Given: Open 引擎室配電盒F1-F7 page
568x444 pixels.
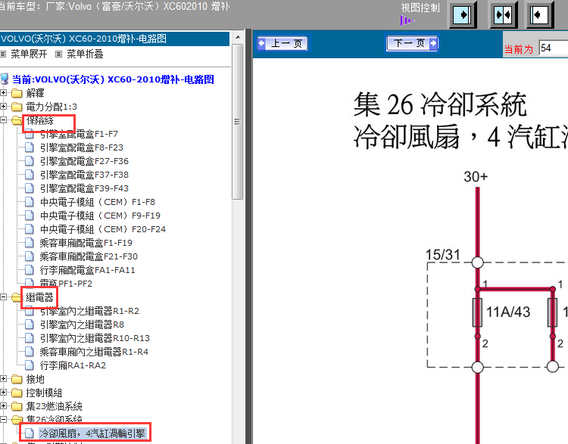Looking at the screenshot, I should pos(79,134).
